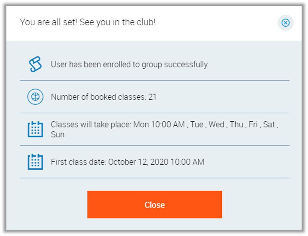Dismiss dialog with the header X icon
The image size is (308, 236).
pos(286,23)
